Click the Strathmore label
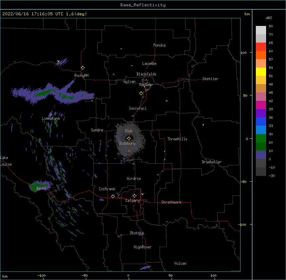Image resolution: width=286 pixels, height=280 pixels. click(171, 202)
